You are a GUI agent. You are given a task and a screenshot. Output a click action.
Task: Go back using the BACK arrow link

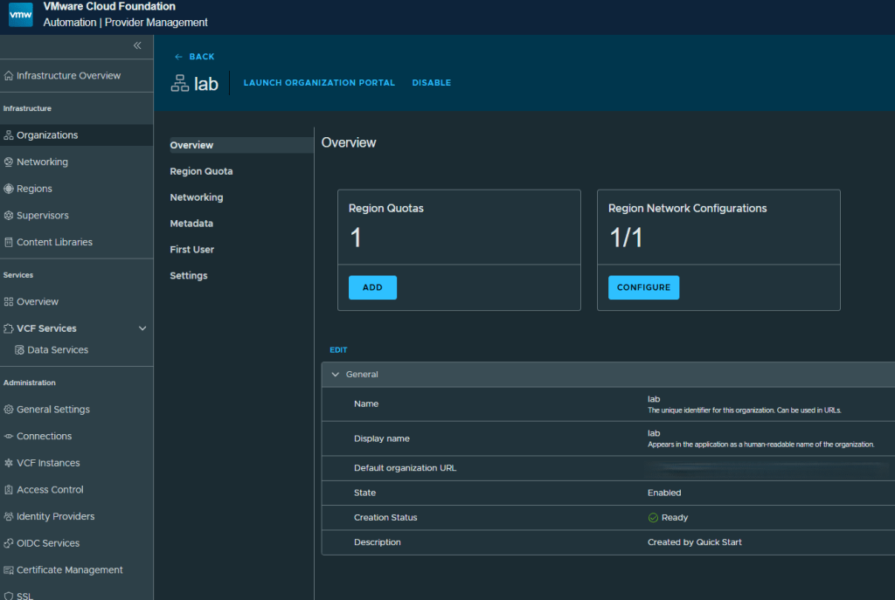tap(194, 57)
